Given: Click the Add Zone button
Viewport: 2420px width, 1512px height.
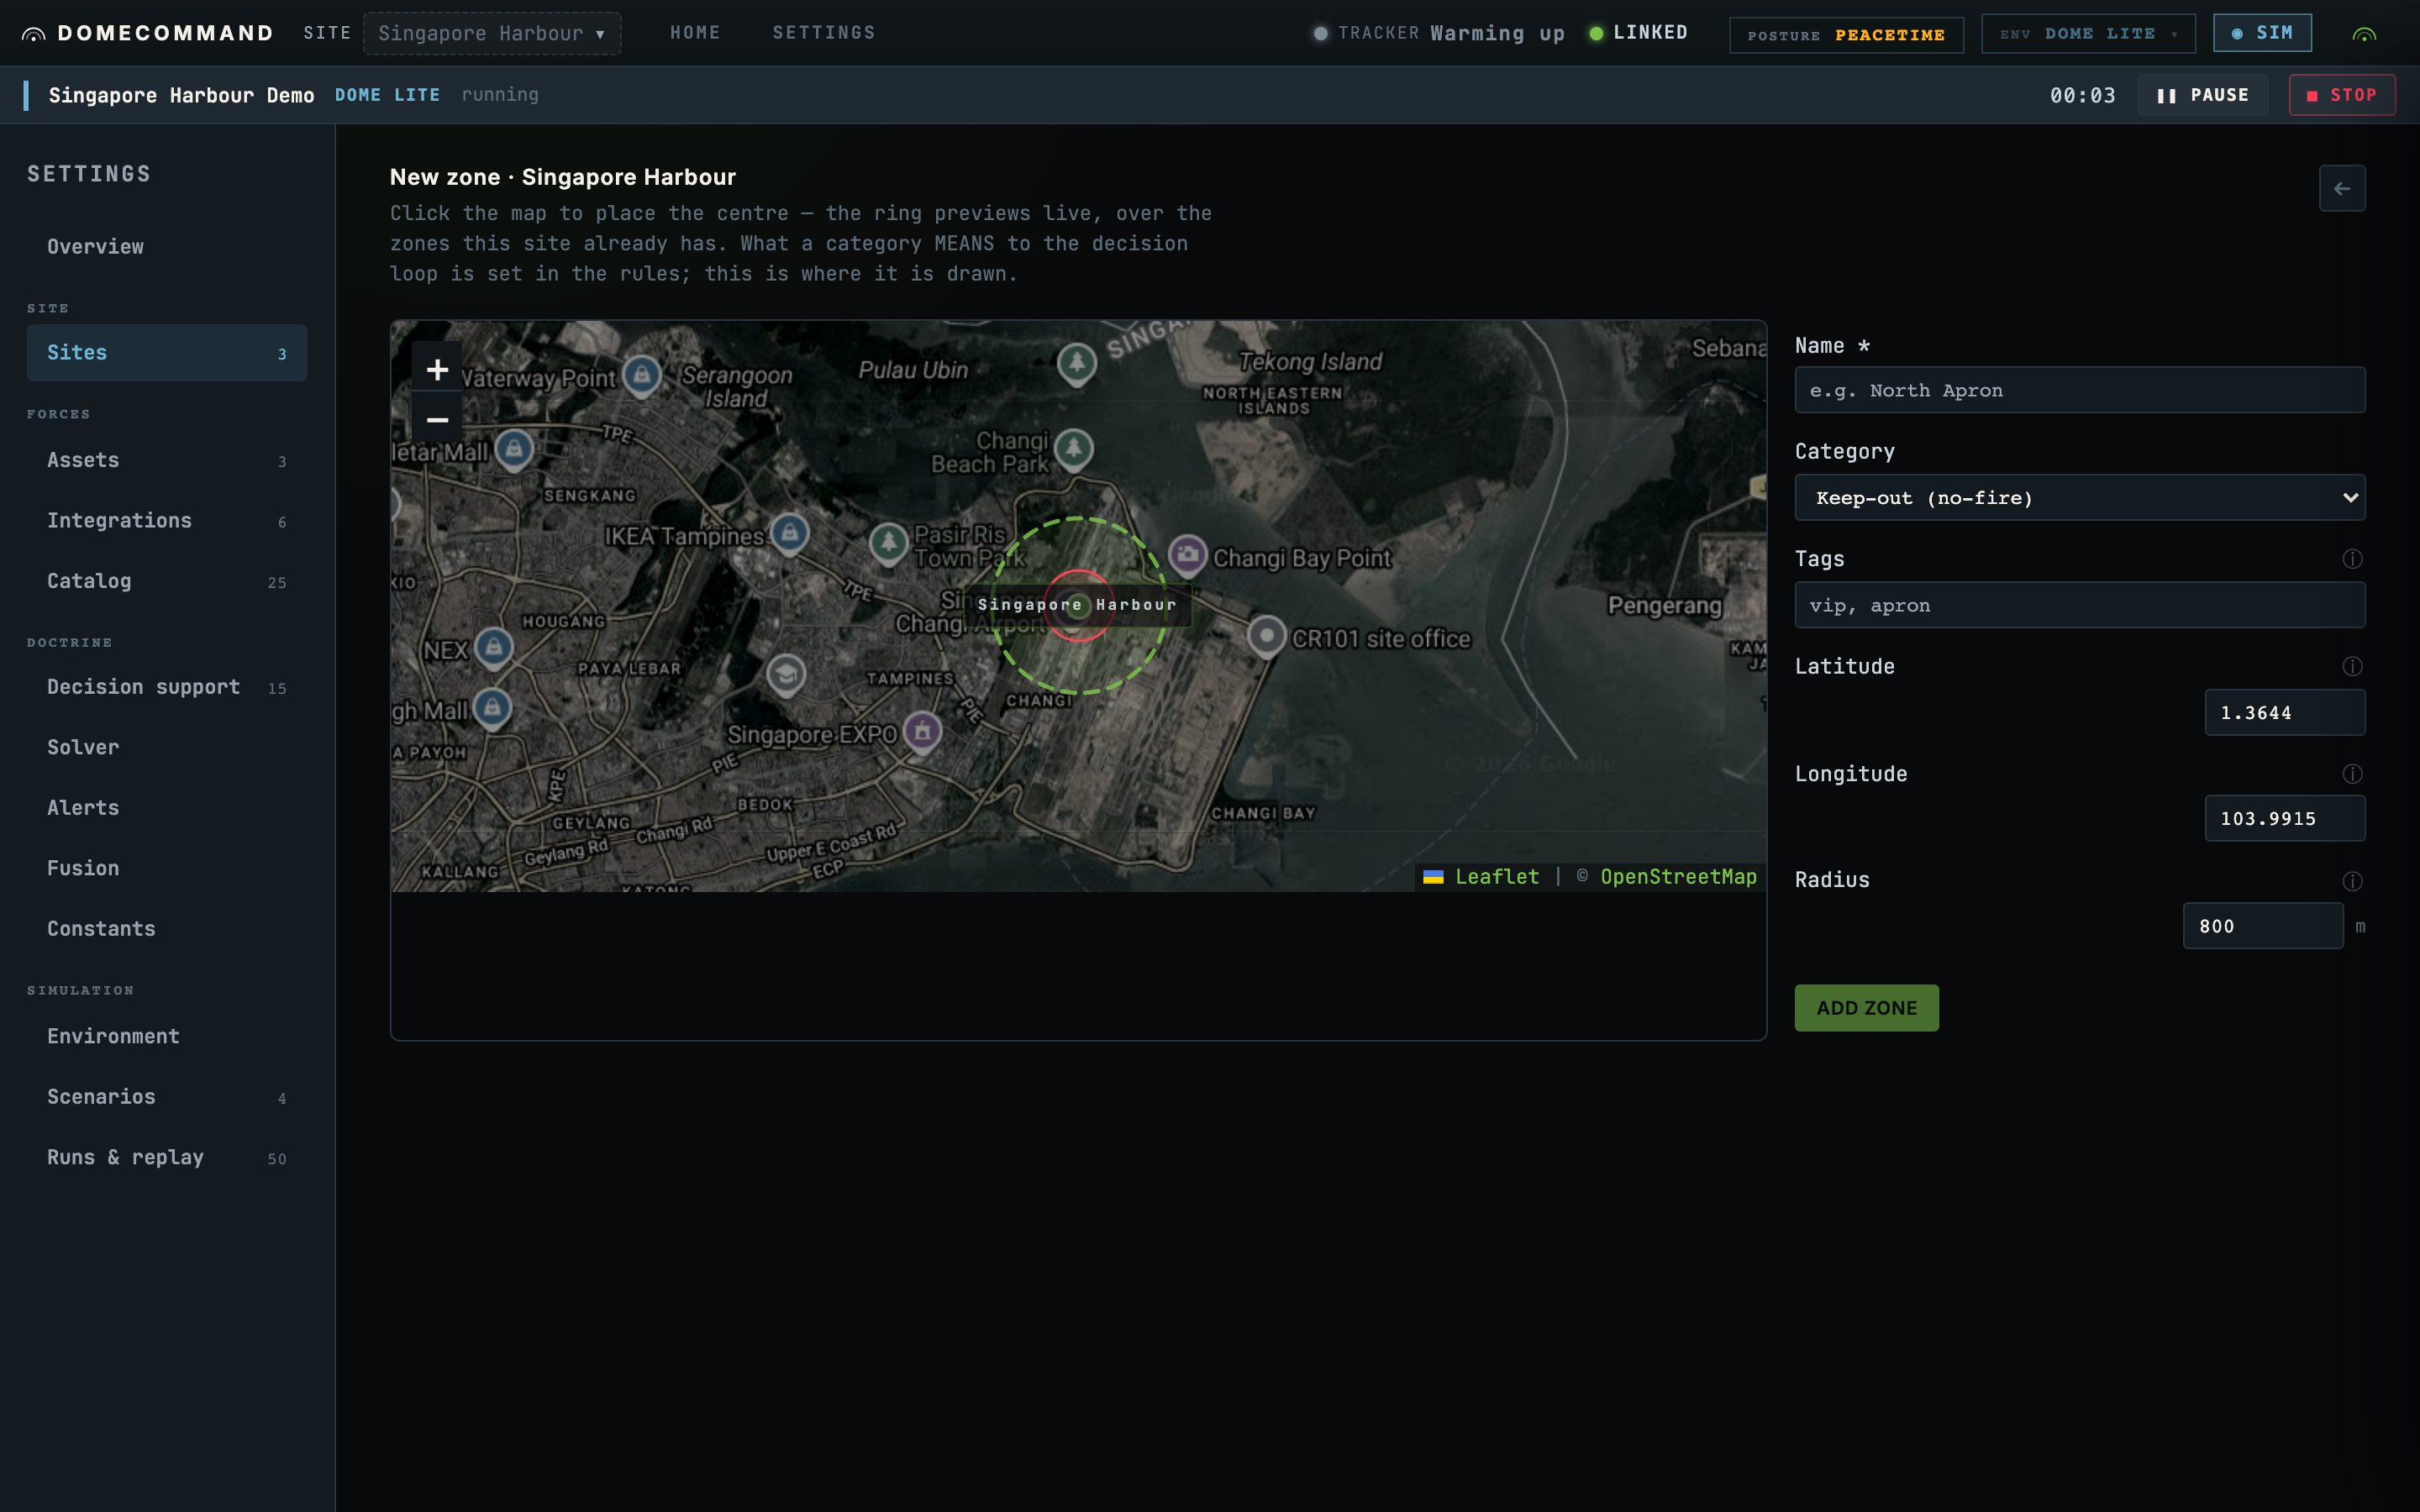Looking at the screenshot, I should 1866,1008.
